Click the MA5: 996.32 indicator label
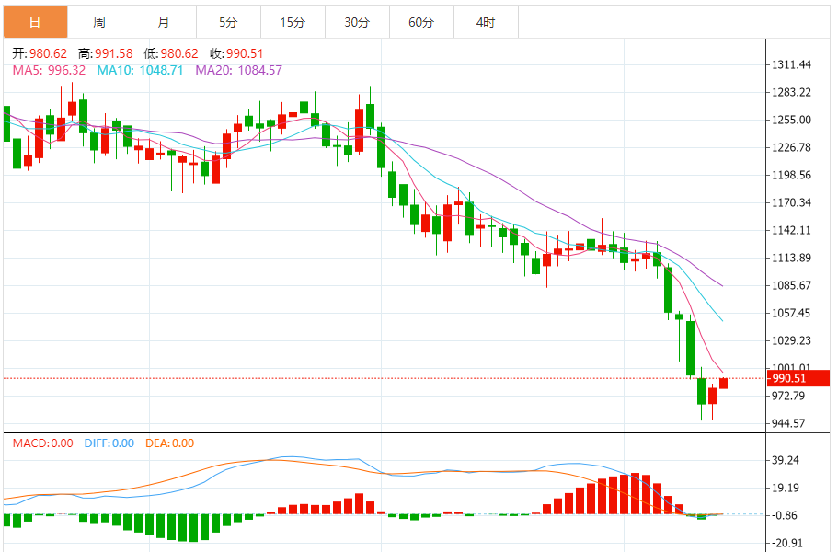The width and height of the screenshot is (838, 552). (x=49, y=70)
